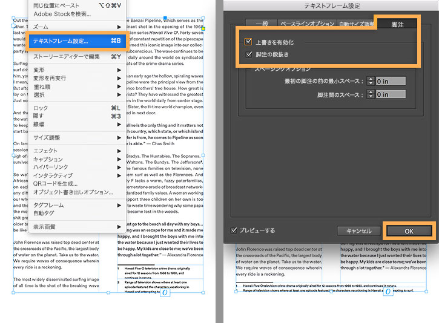The height and width of the screenshot is (323, 439).
Task: Open 表示画質 submenu
Action: 77,227
